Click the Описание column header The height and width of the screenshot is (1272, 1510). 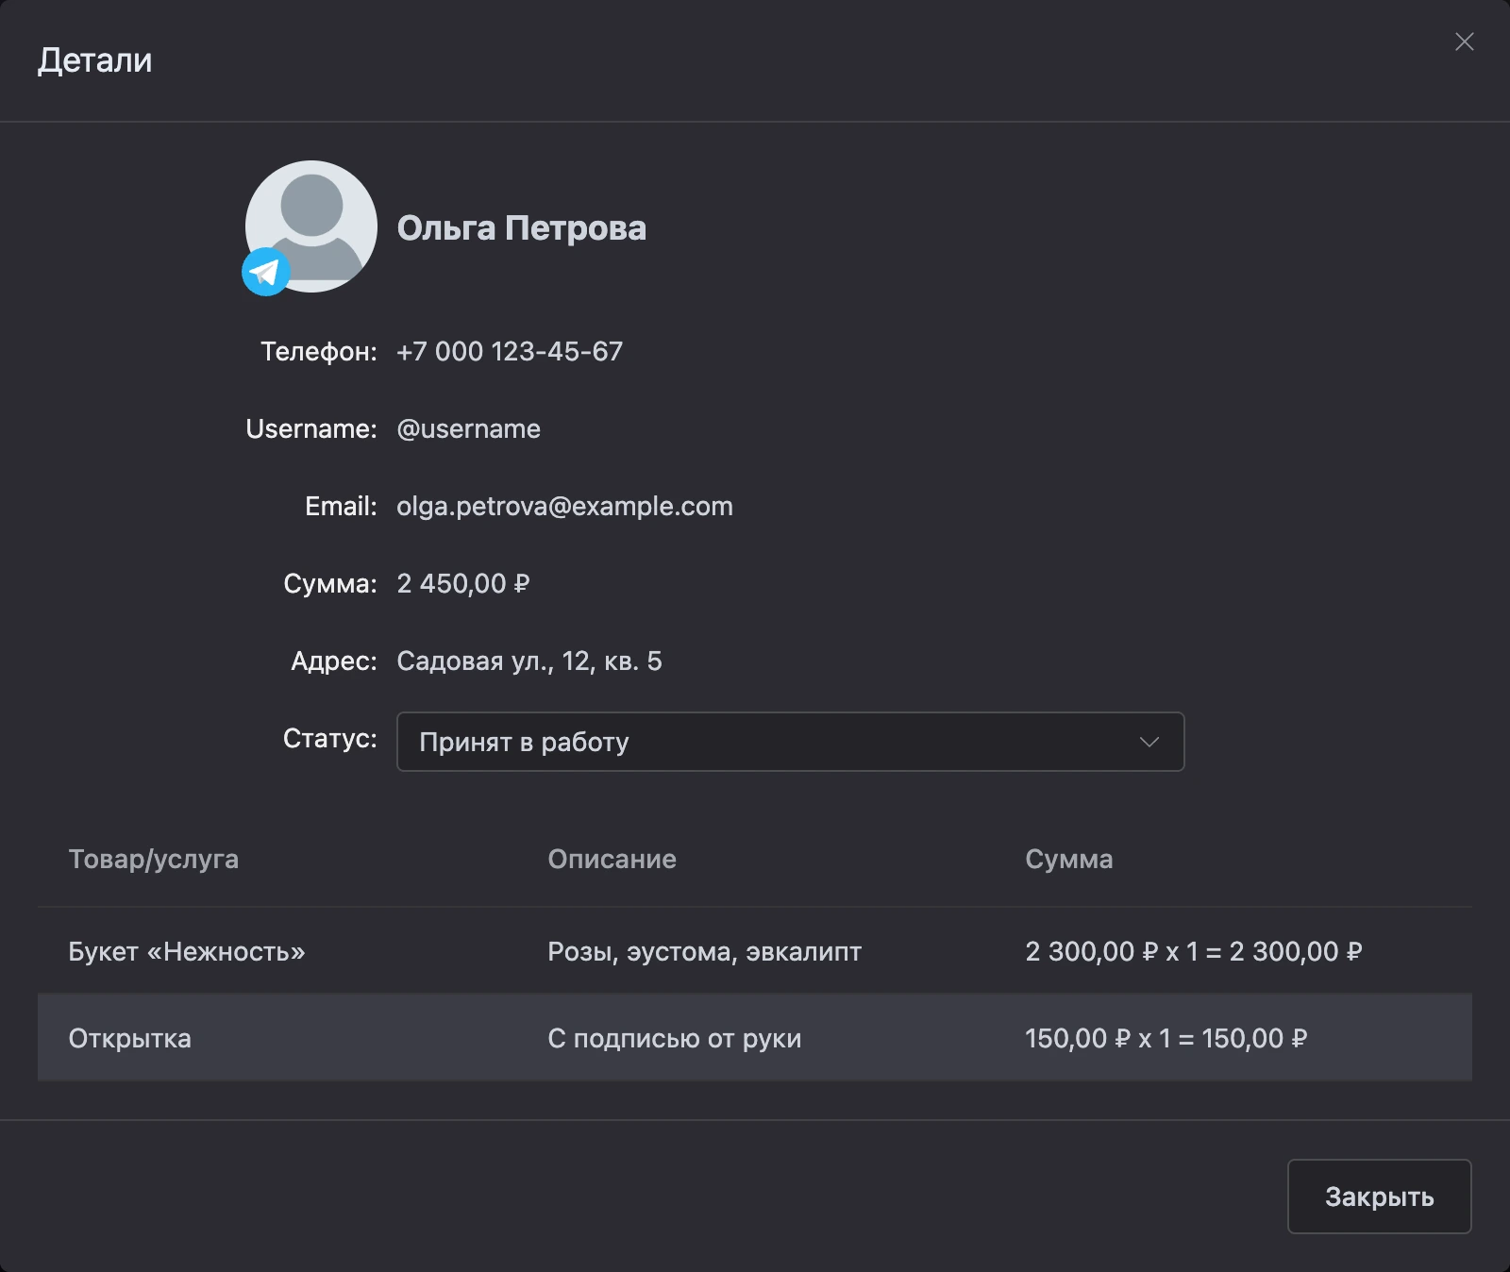pos(612,859)
